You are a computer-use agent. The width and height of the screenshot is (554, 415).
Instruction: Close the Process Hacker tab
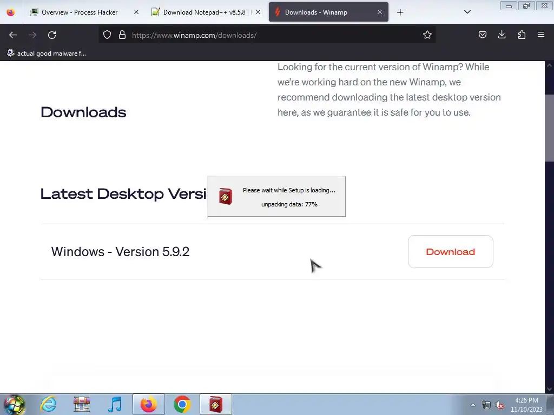(136, 12)
